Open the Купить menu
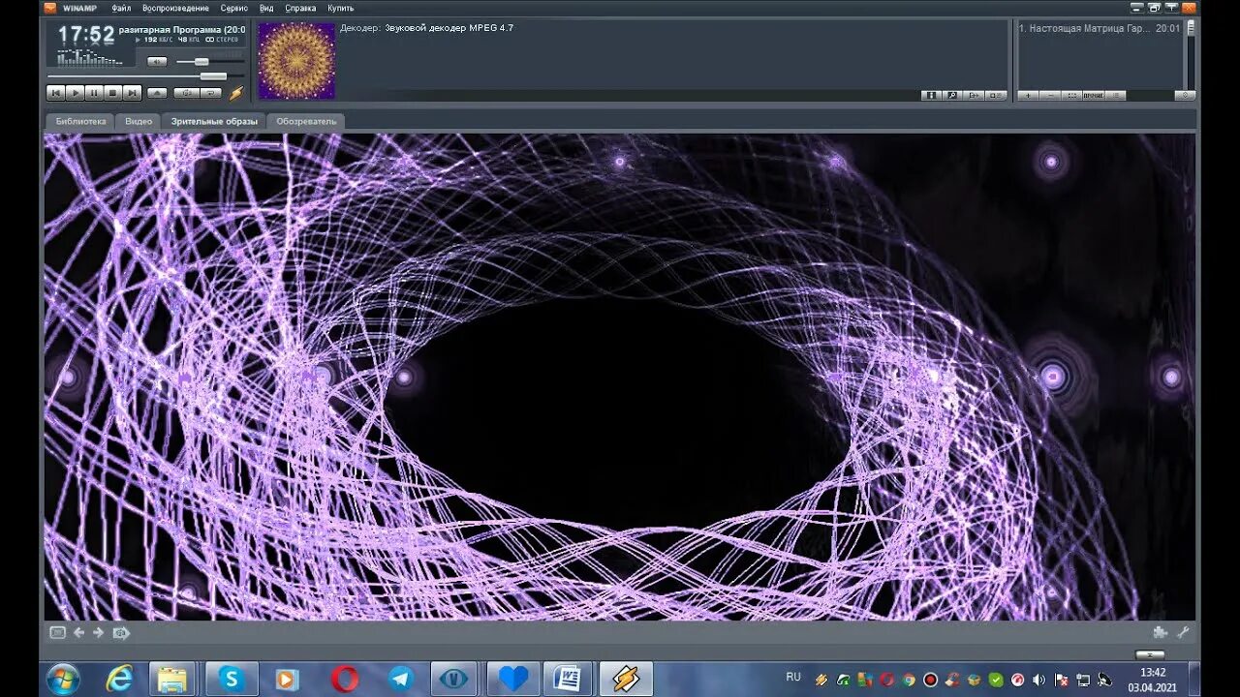Image resolution: width=1240 pixels, height=697 pixels. (x=340, y=8)
